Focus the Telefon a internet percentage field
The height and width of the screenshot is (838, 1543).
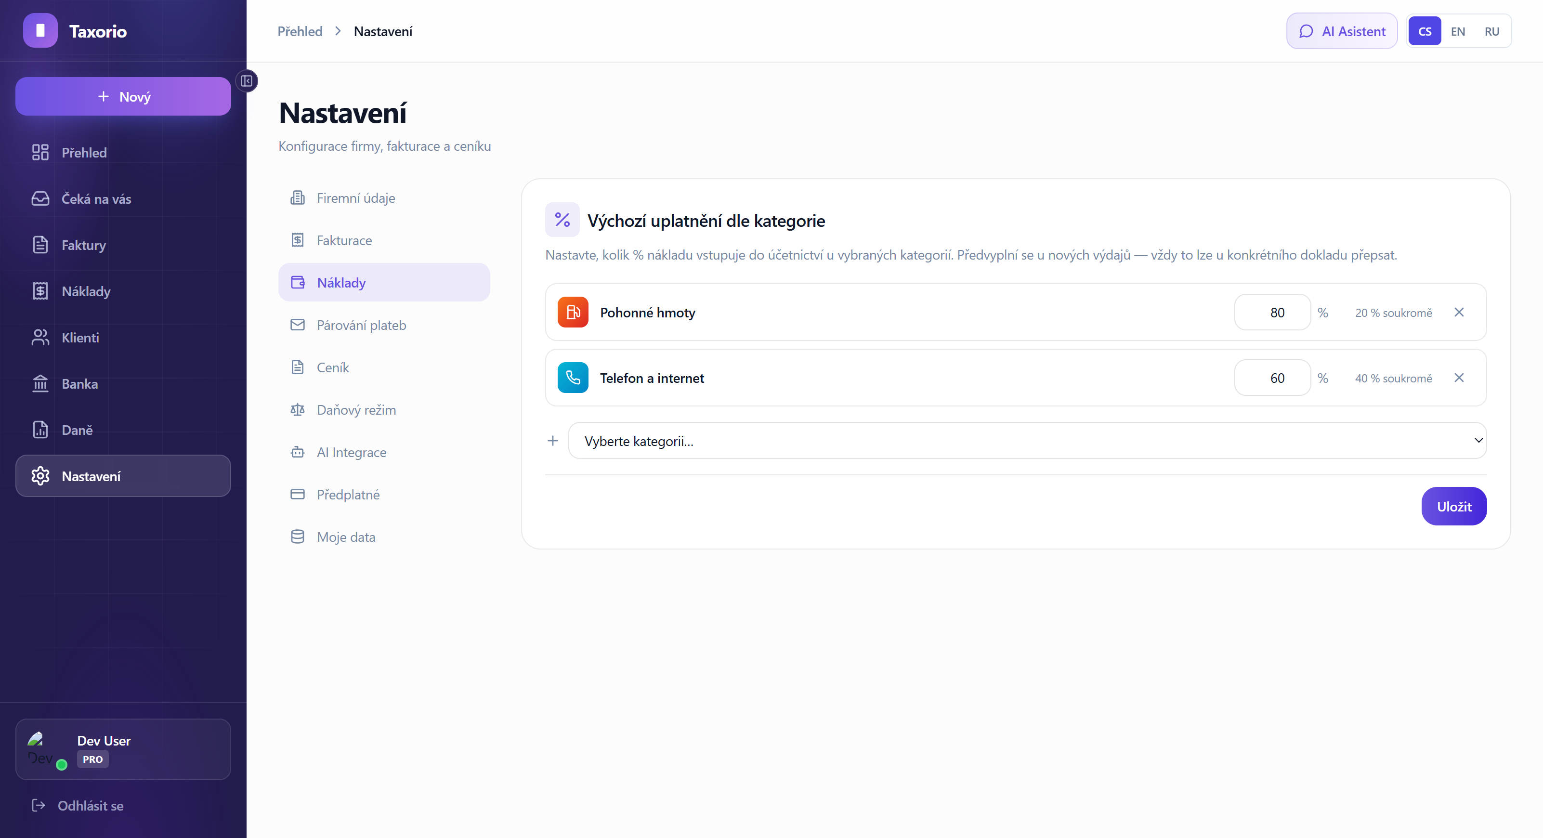pyautogui.click(x=1272, y=378)
